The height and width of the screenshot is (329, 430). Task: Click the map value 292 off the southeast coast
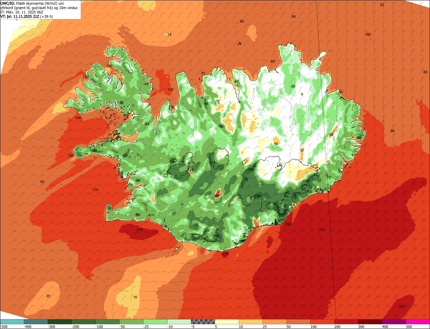288,224
